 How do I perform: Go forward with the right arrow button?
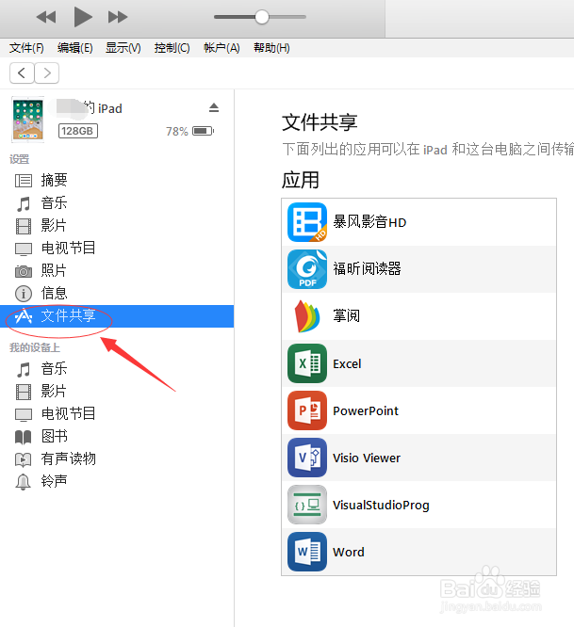pos(47,72)
